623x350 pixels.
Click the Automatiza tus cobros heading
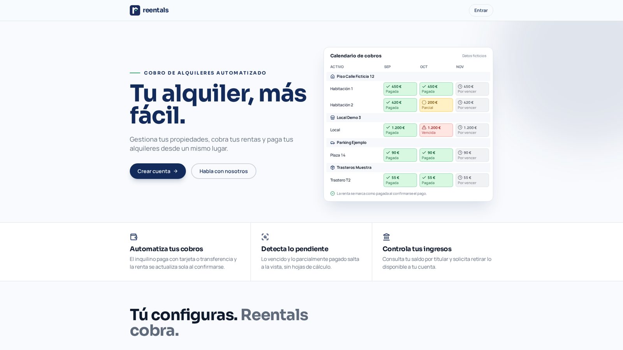tap(166, 249)
